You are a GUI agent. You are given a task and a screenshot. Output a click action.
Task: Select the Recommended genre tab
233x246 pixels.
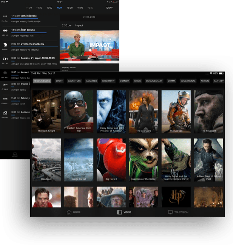pos(42,81)
